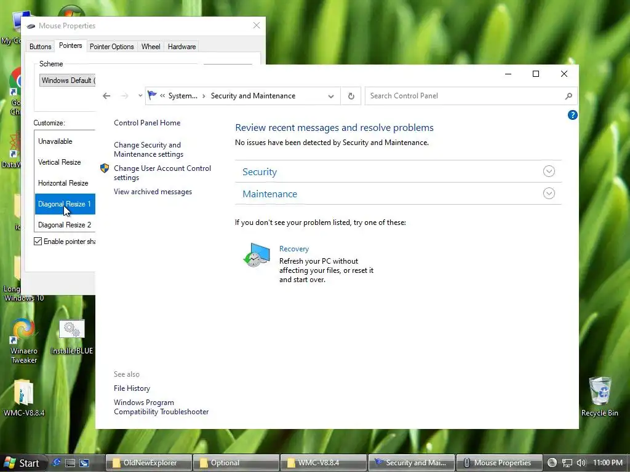Click the network tray icon
This screenshot has height=472, width=630.
(567, 463)
